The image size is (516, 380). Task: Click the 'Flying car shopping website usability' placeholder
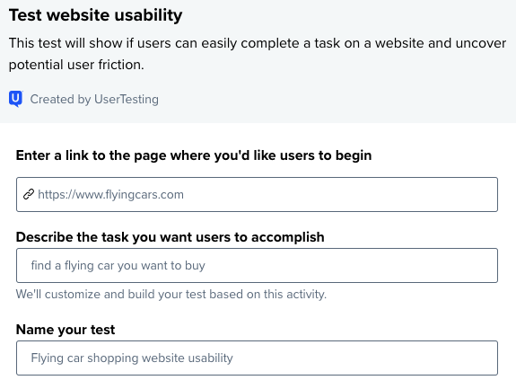(x=132, y=358)
